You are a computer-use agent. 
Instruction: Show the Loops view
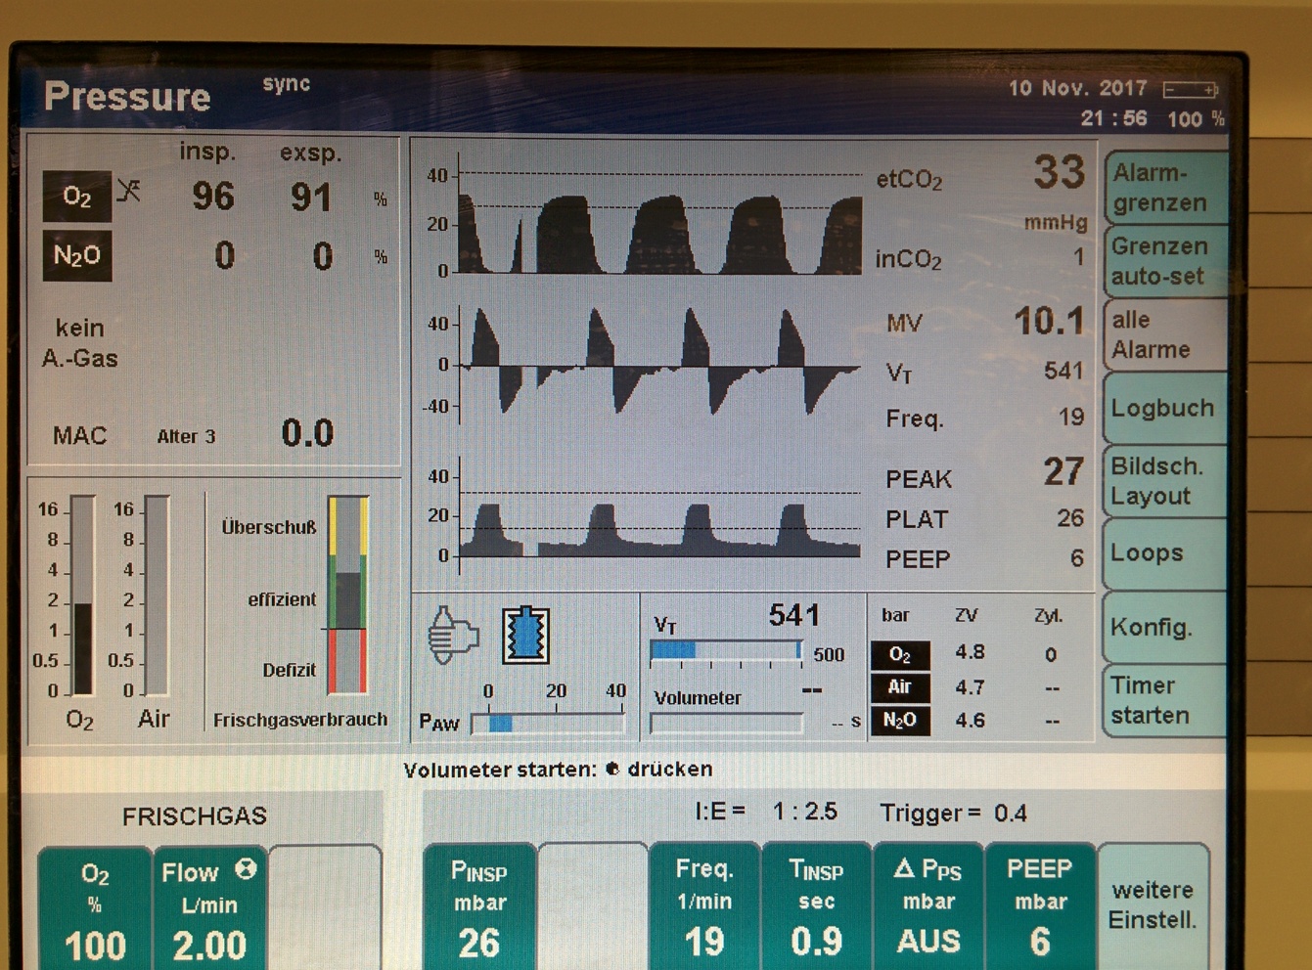tap(1164, 553)
